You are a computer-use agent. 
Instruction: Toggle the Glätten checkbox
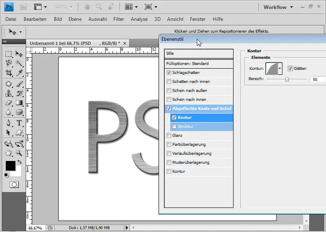coord(290,68)
